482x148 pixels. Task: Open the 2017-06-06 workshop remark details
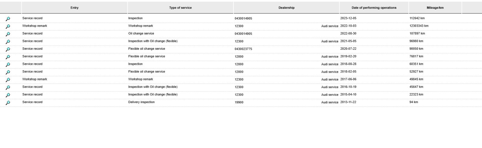[x=8, y=80]
